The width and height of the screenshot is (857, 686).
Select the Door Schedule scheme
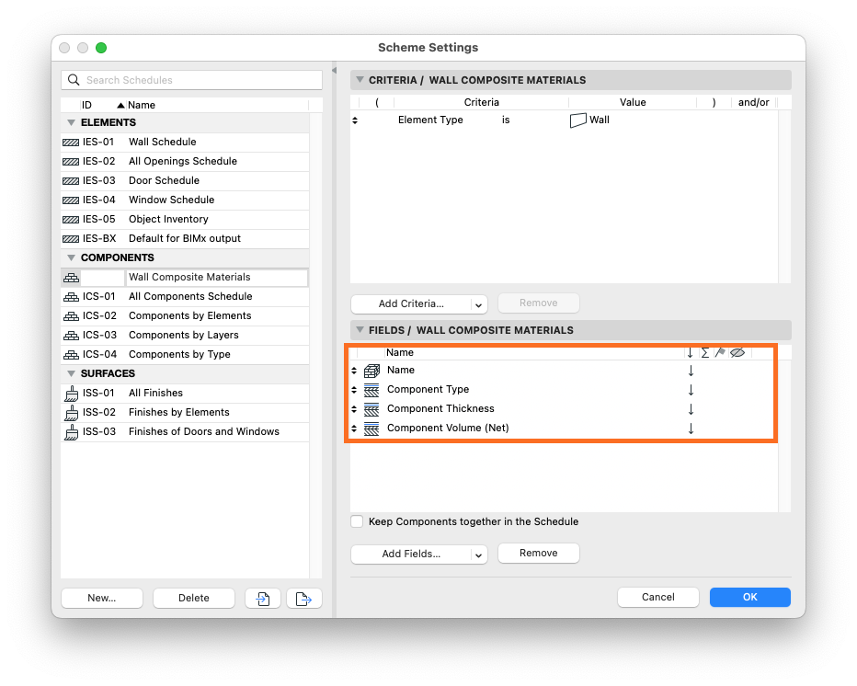[185, 181]
